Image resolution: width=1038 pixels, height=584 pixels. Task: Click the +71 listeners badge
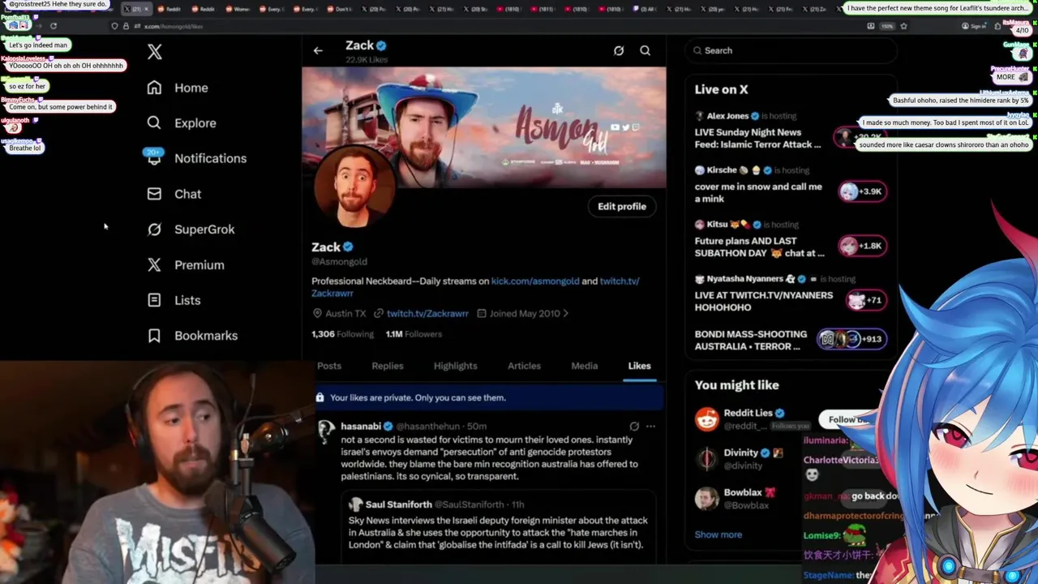click(865, 300)
